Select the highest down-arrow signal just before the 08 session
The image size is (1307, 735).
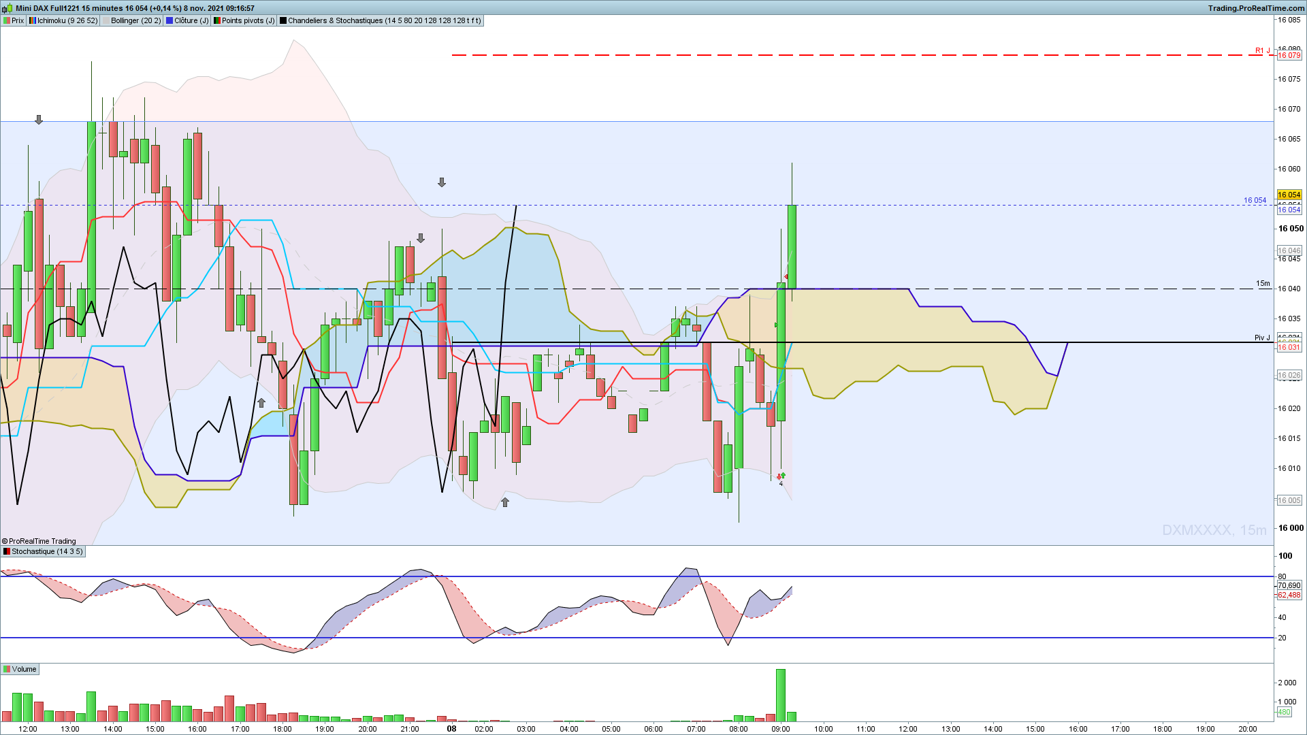[442, 182]
